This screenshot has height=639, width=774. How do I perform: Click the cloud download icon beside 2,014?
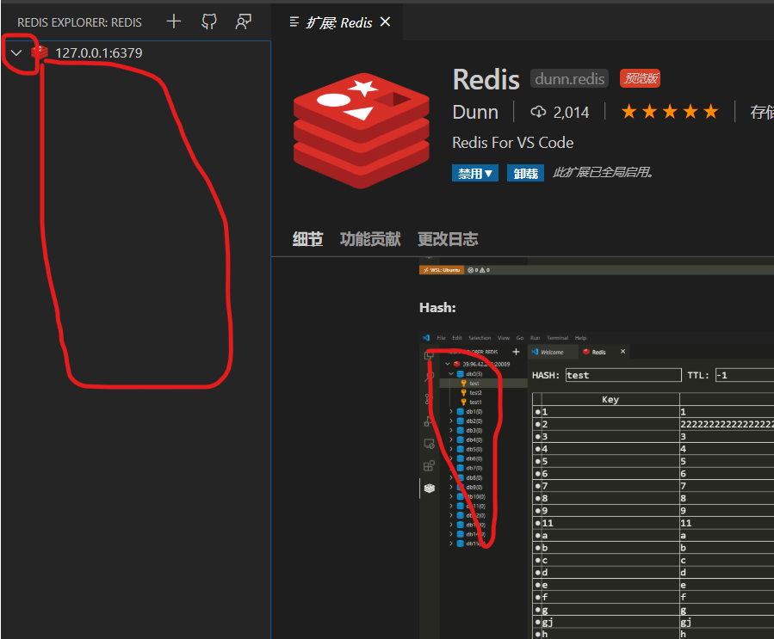(538, 112)
